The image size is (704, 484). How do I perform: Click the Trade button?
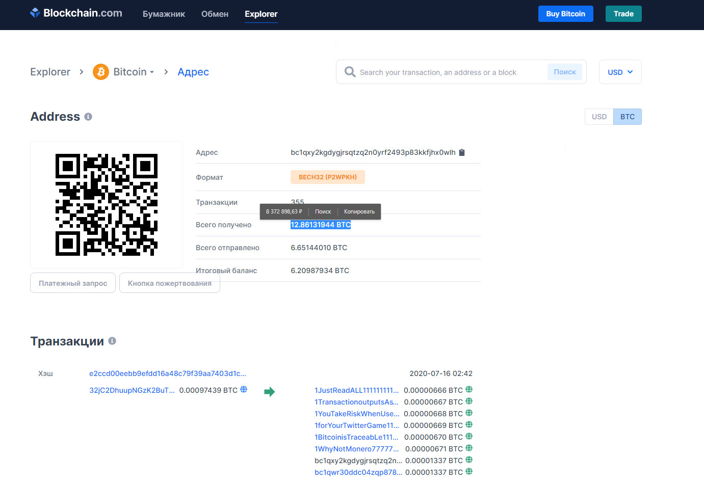point(623,14)
